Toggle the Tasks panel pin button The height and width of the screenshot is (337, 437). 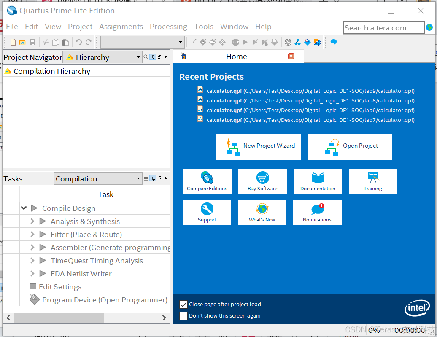[153, 178]
